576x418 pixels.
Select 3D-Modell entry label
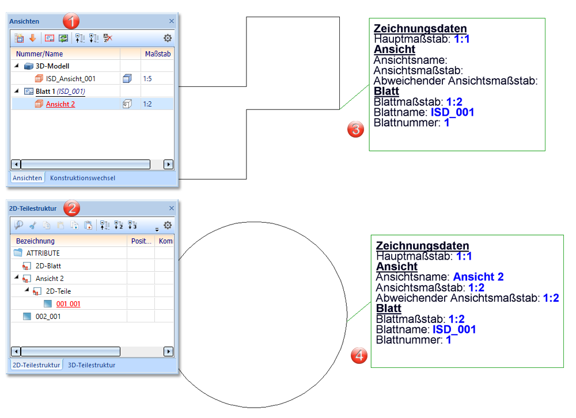click(52, 66)
